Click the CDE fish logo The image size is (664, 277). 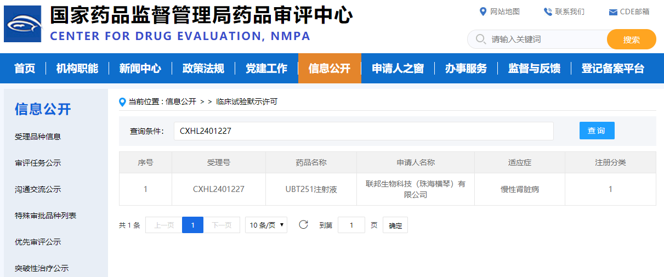[22, 24]
